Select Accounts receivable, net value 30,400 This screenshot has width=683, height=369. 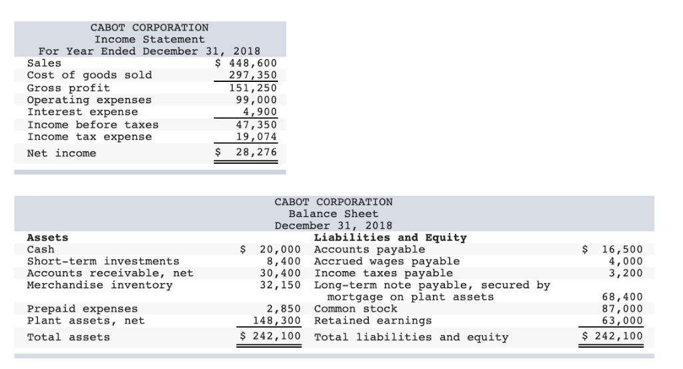pos(281,273)
